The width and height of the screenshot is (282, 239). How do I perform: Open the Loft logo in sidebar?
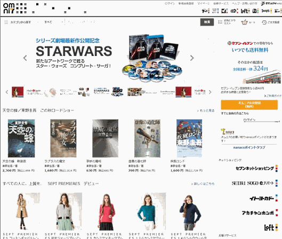click(271, 227)
